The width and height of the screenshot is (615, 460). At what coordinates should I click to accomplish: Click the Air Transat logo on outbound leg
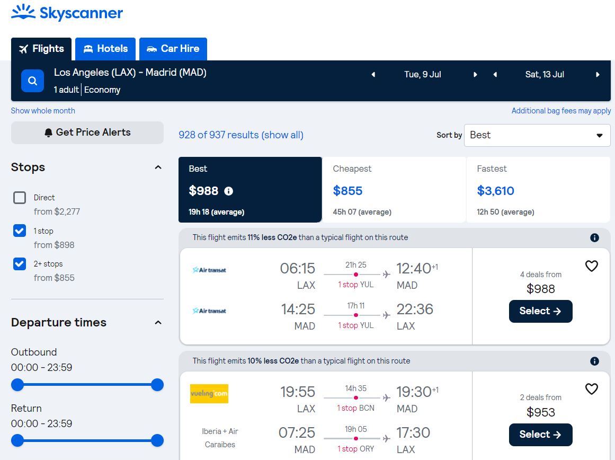pos(209,270)
